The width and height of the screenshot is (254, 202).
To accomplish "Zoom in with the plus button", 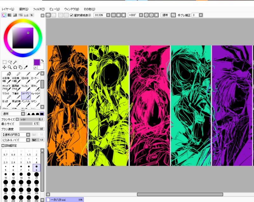I will pyautogui.click(x=118, y=15).
